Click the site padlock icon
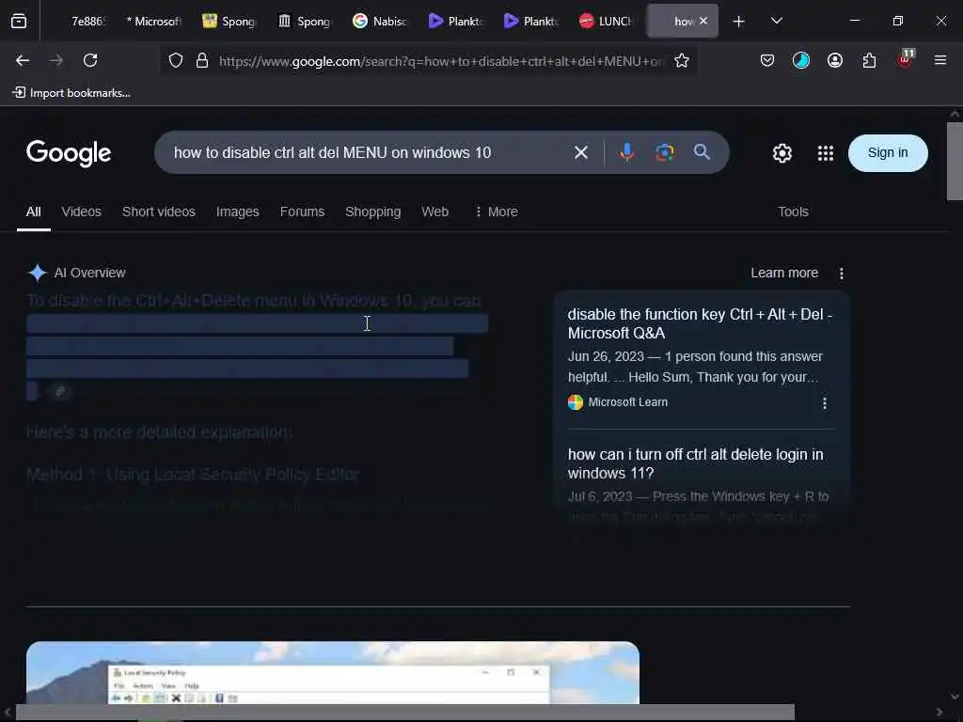Image resolution: width=963 pixels, height=722 pixels. pyautogui.click(x=202, y=60)
